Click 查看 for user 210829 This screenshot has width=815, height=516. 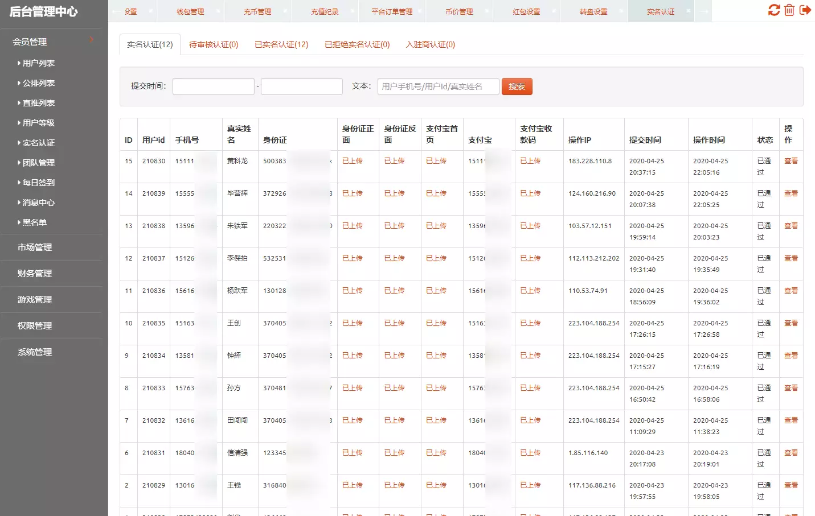point(791,485)
